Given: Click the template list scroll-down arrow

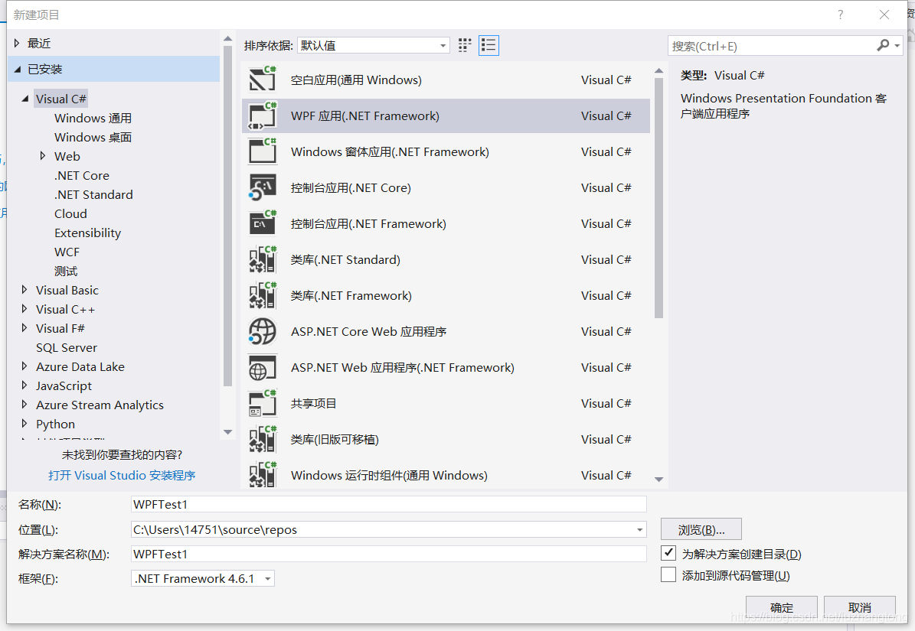Looking at the screenshot, I should (x=658, y=480).
